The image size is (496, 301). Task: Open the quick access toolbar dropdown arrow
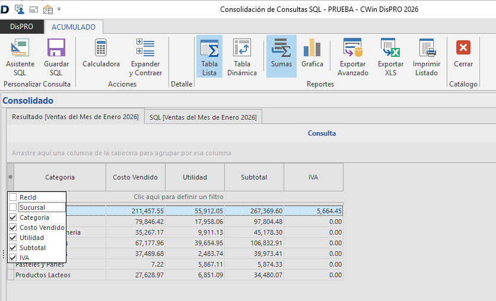(59, 9)
